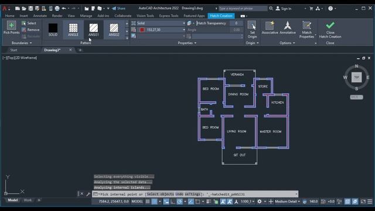Viewport: 375px width, 211px height.
Task: Click the Share button
Action: click(x=118, y=8)
